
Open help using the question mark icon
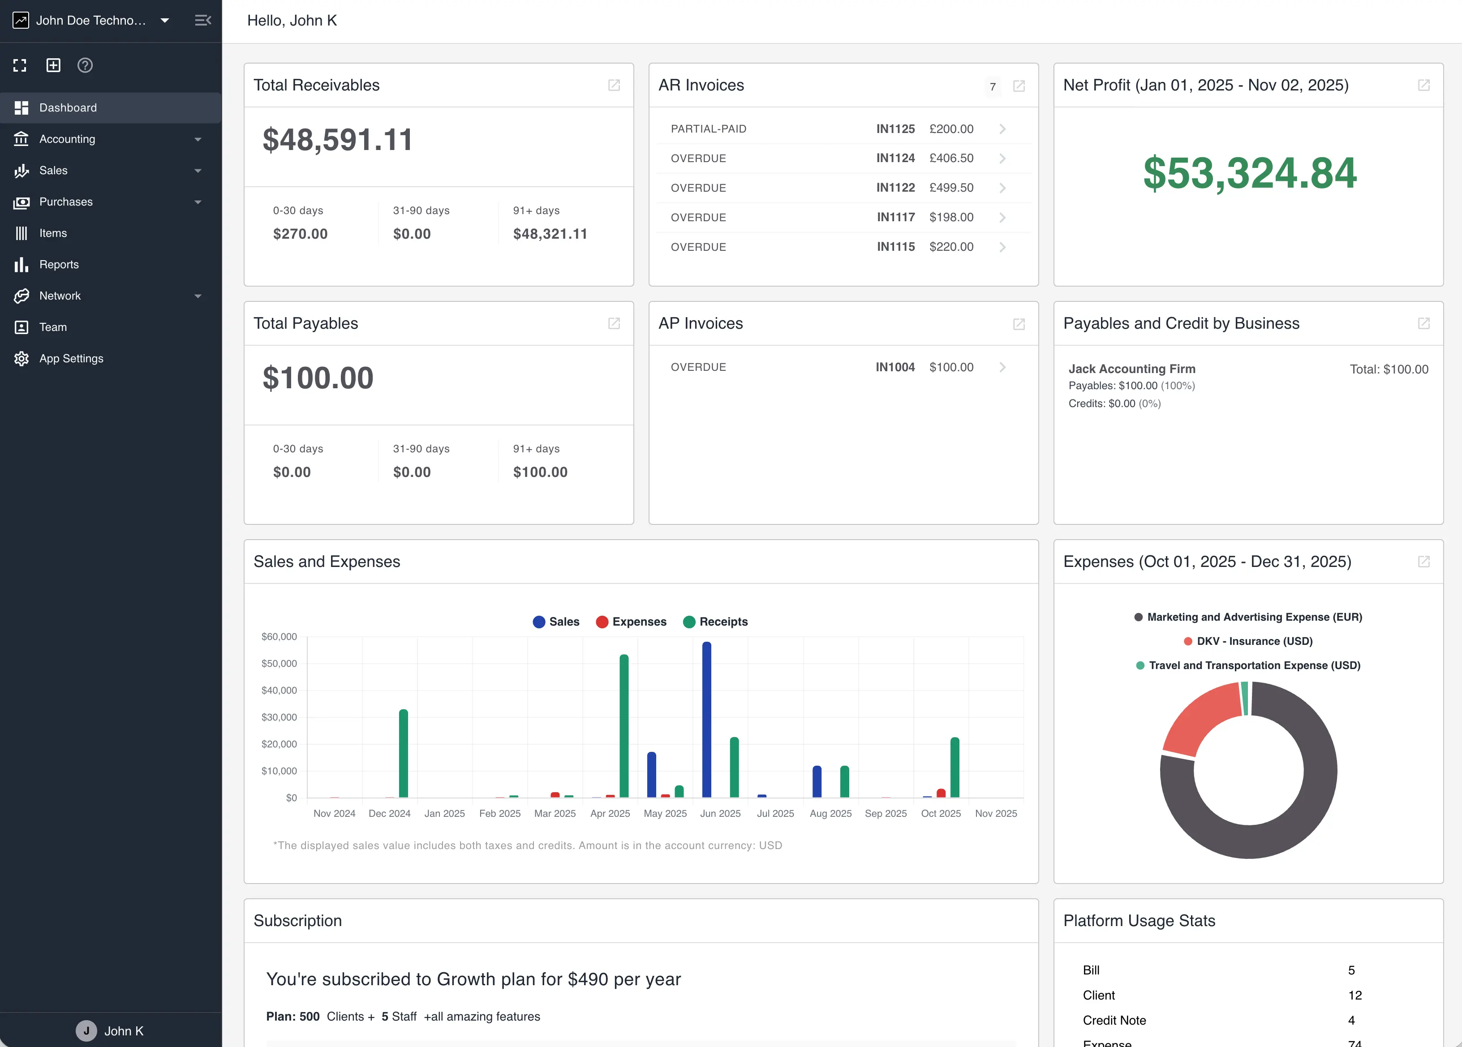(85, 65)
